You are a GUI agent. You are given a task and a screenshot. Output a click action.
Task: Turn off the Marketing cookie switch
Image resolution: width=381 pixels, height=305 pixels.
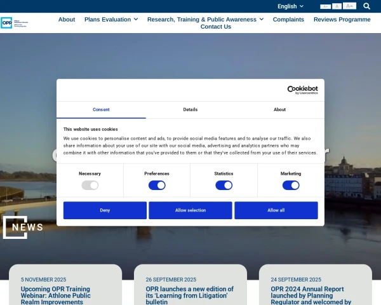point(291,186)
